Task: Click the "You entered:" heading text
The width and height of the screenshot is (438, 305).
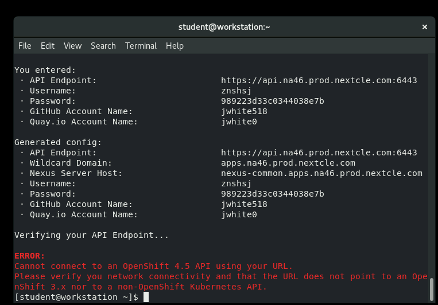Action: (45, 70)
